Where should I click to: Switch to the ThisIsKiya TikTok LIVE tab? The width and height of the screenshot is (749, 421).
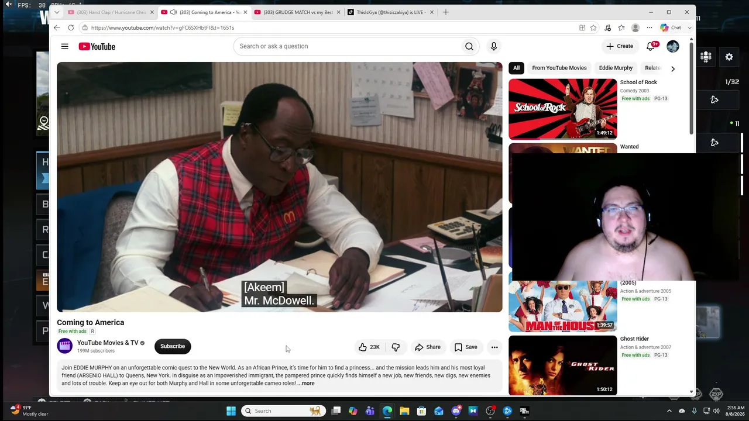click(391, 12)
